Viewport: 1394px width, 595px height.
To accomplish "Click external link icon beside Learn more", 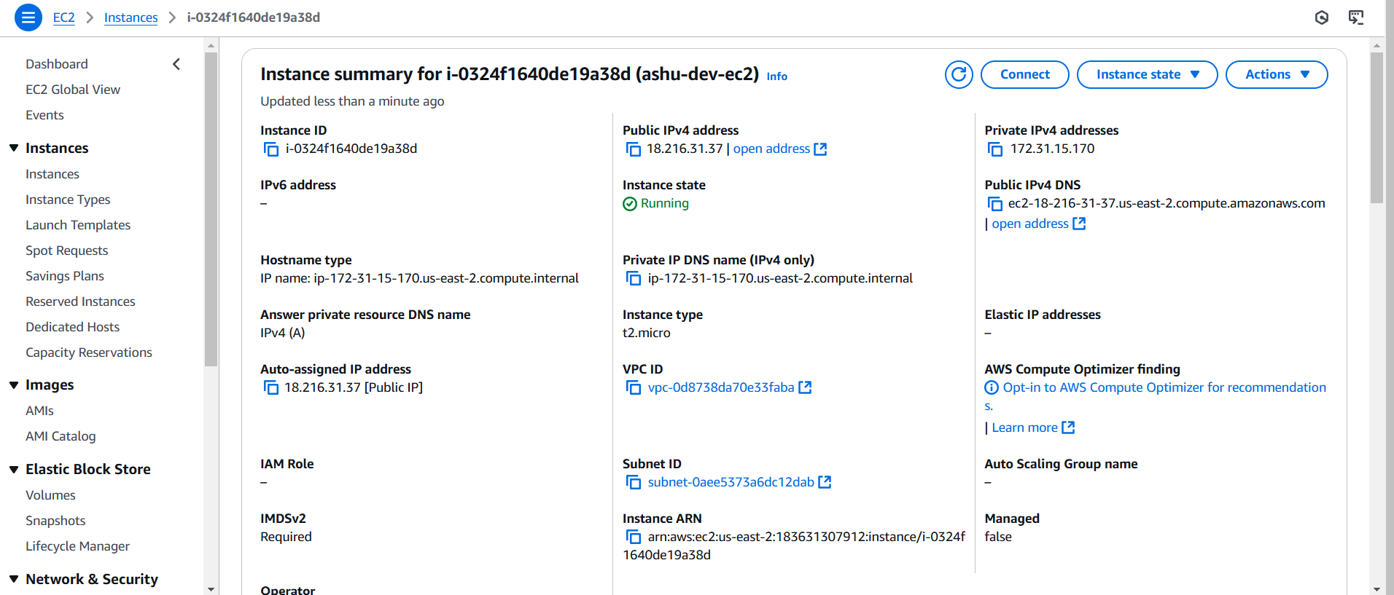I will tap(1068, 427).
